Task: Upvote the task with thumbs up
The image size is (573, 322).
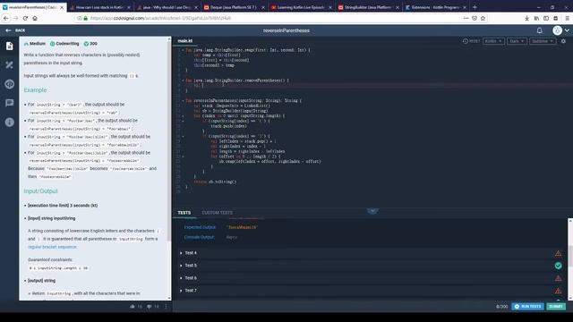Action: [133, 306]
